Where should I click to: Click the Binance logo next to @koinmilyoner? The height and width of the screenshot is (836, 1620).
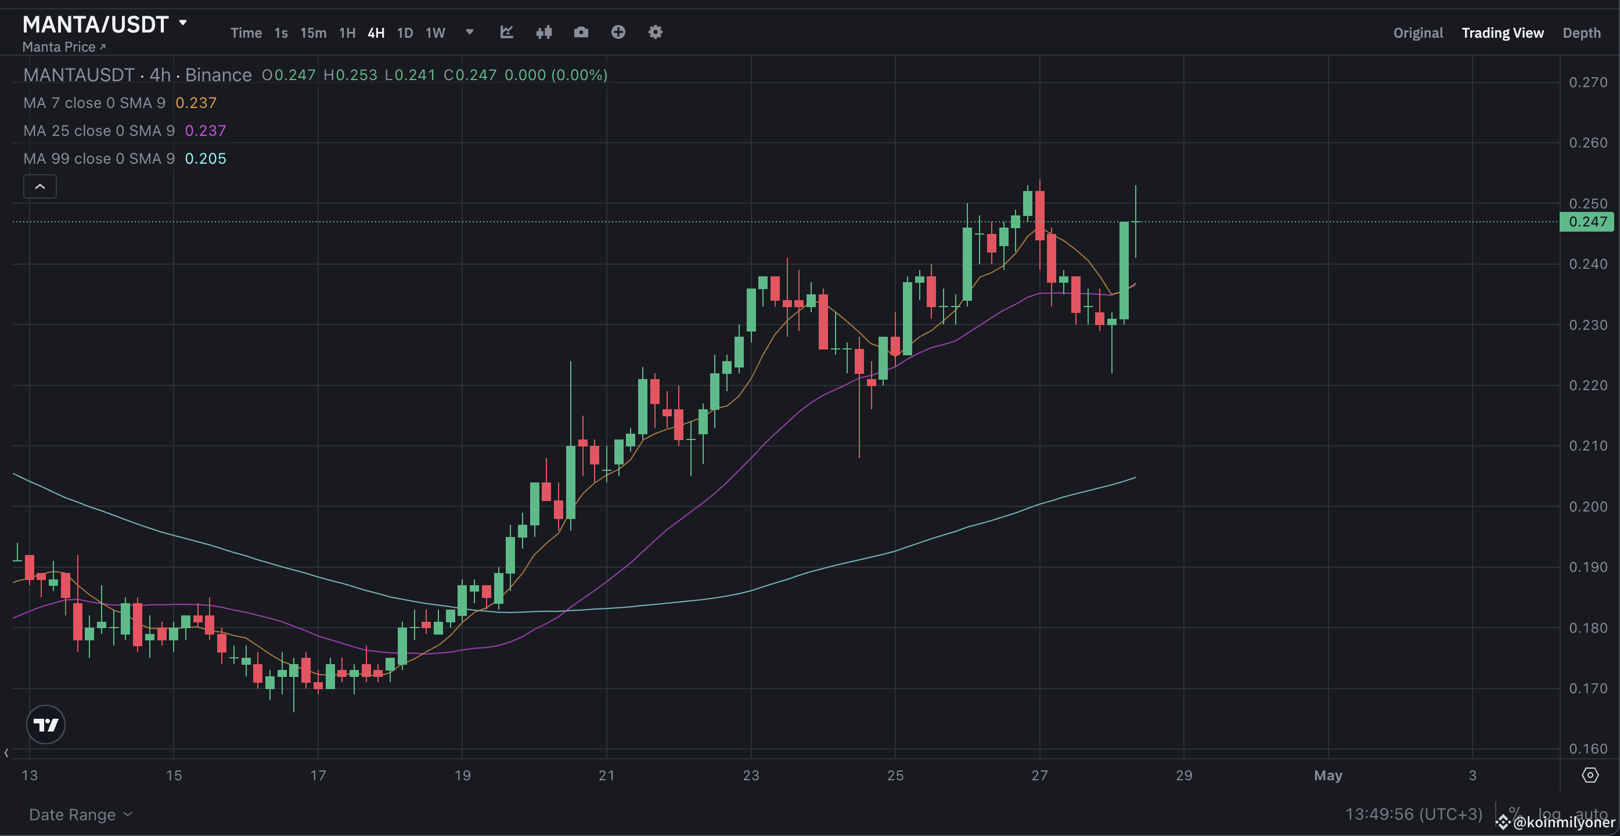click(x=1504, y=822)
